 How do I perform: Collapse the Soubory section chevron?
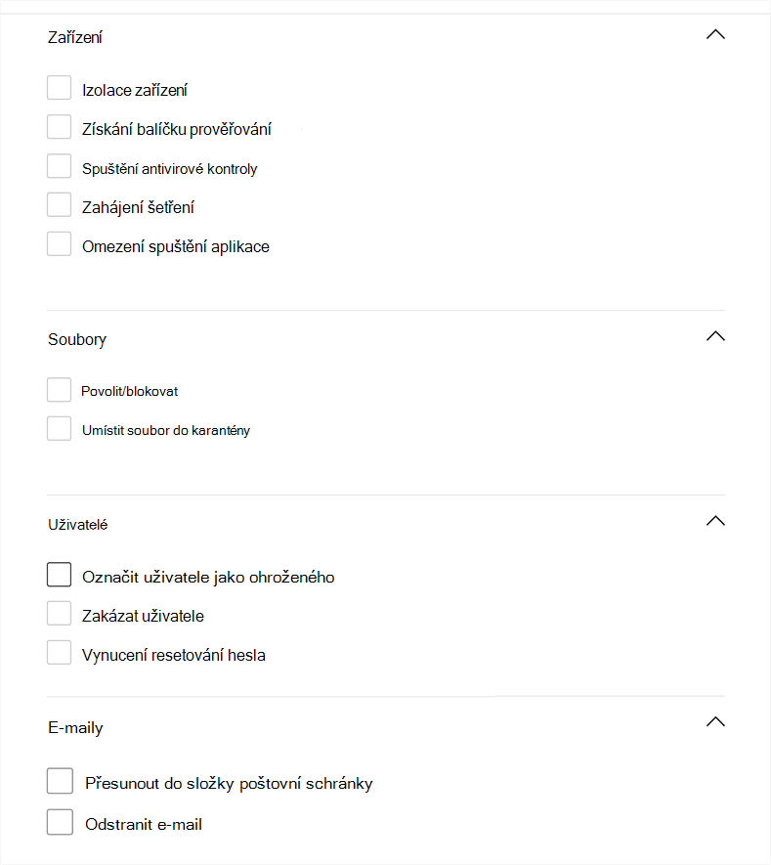[715, 336]
